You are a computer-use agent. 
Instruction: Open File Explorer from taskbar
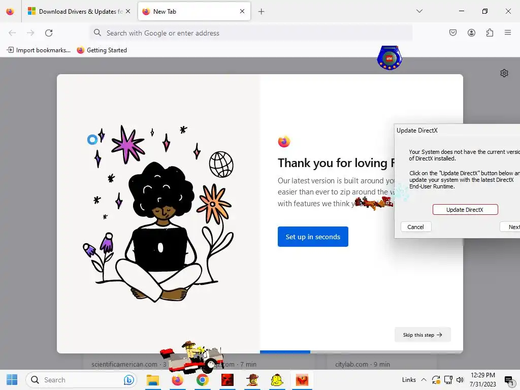[153, 380]
